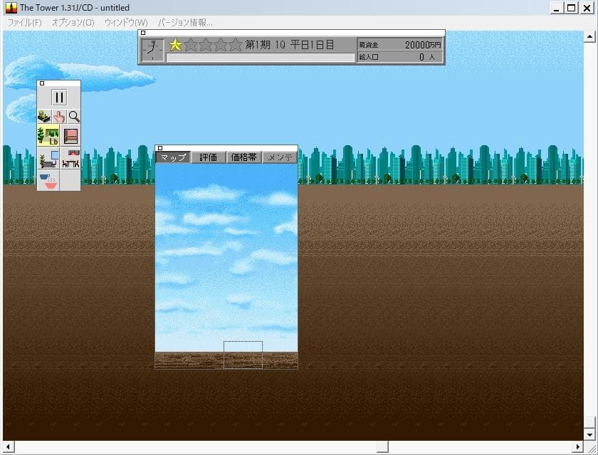
Task: Select the pointing hand inspect tool
Action: 59,116
